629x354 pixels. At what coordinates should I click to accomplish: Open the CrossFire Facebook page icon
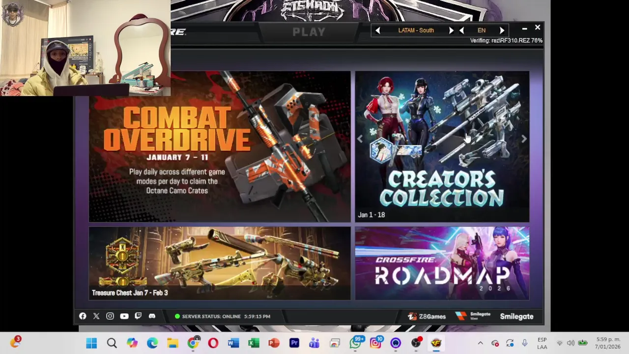(83, 316)
